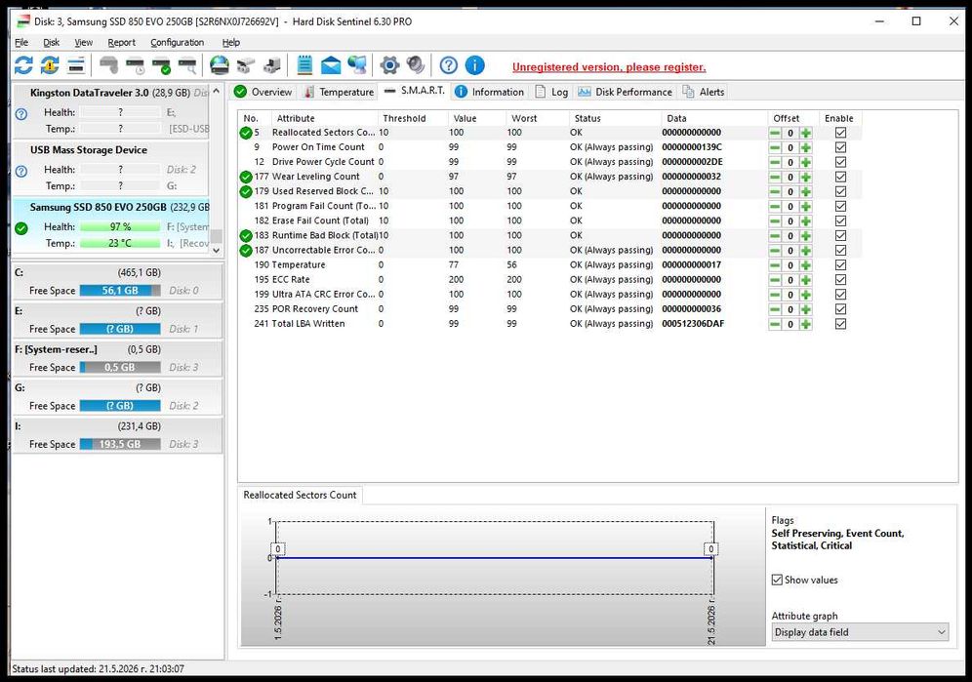Screen dimensions: 972x682
Task: Open the View menu
Action: pyautogui.click(x=84, y=42)
